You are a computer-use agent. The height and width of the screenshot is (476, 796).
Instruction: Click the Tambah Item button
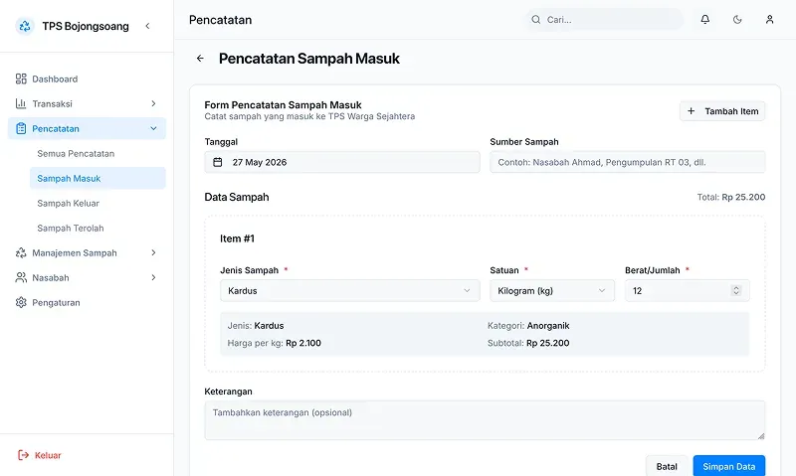(722, 111)
